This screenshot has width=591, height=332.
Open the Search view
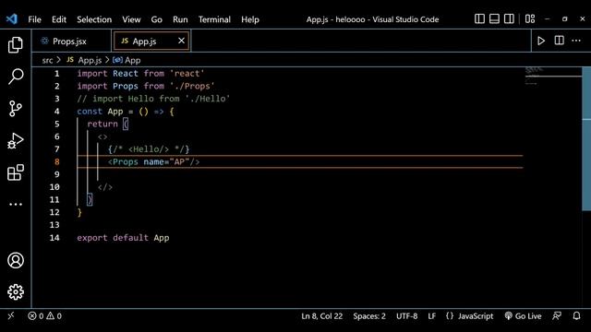point(16,77)
